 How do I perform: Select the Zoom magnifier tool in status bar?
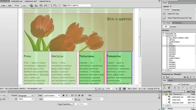coord(103,89)
